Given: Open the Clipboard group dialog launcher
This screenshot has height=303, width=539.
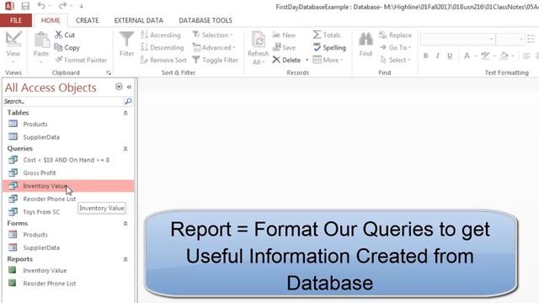Looking at the screenshot, I should [109, 73].
